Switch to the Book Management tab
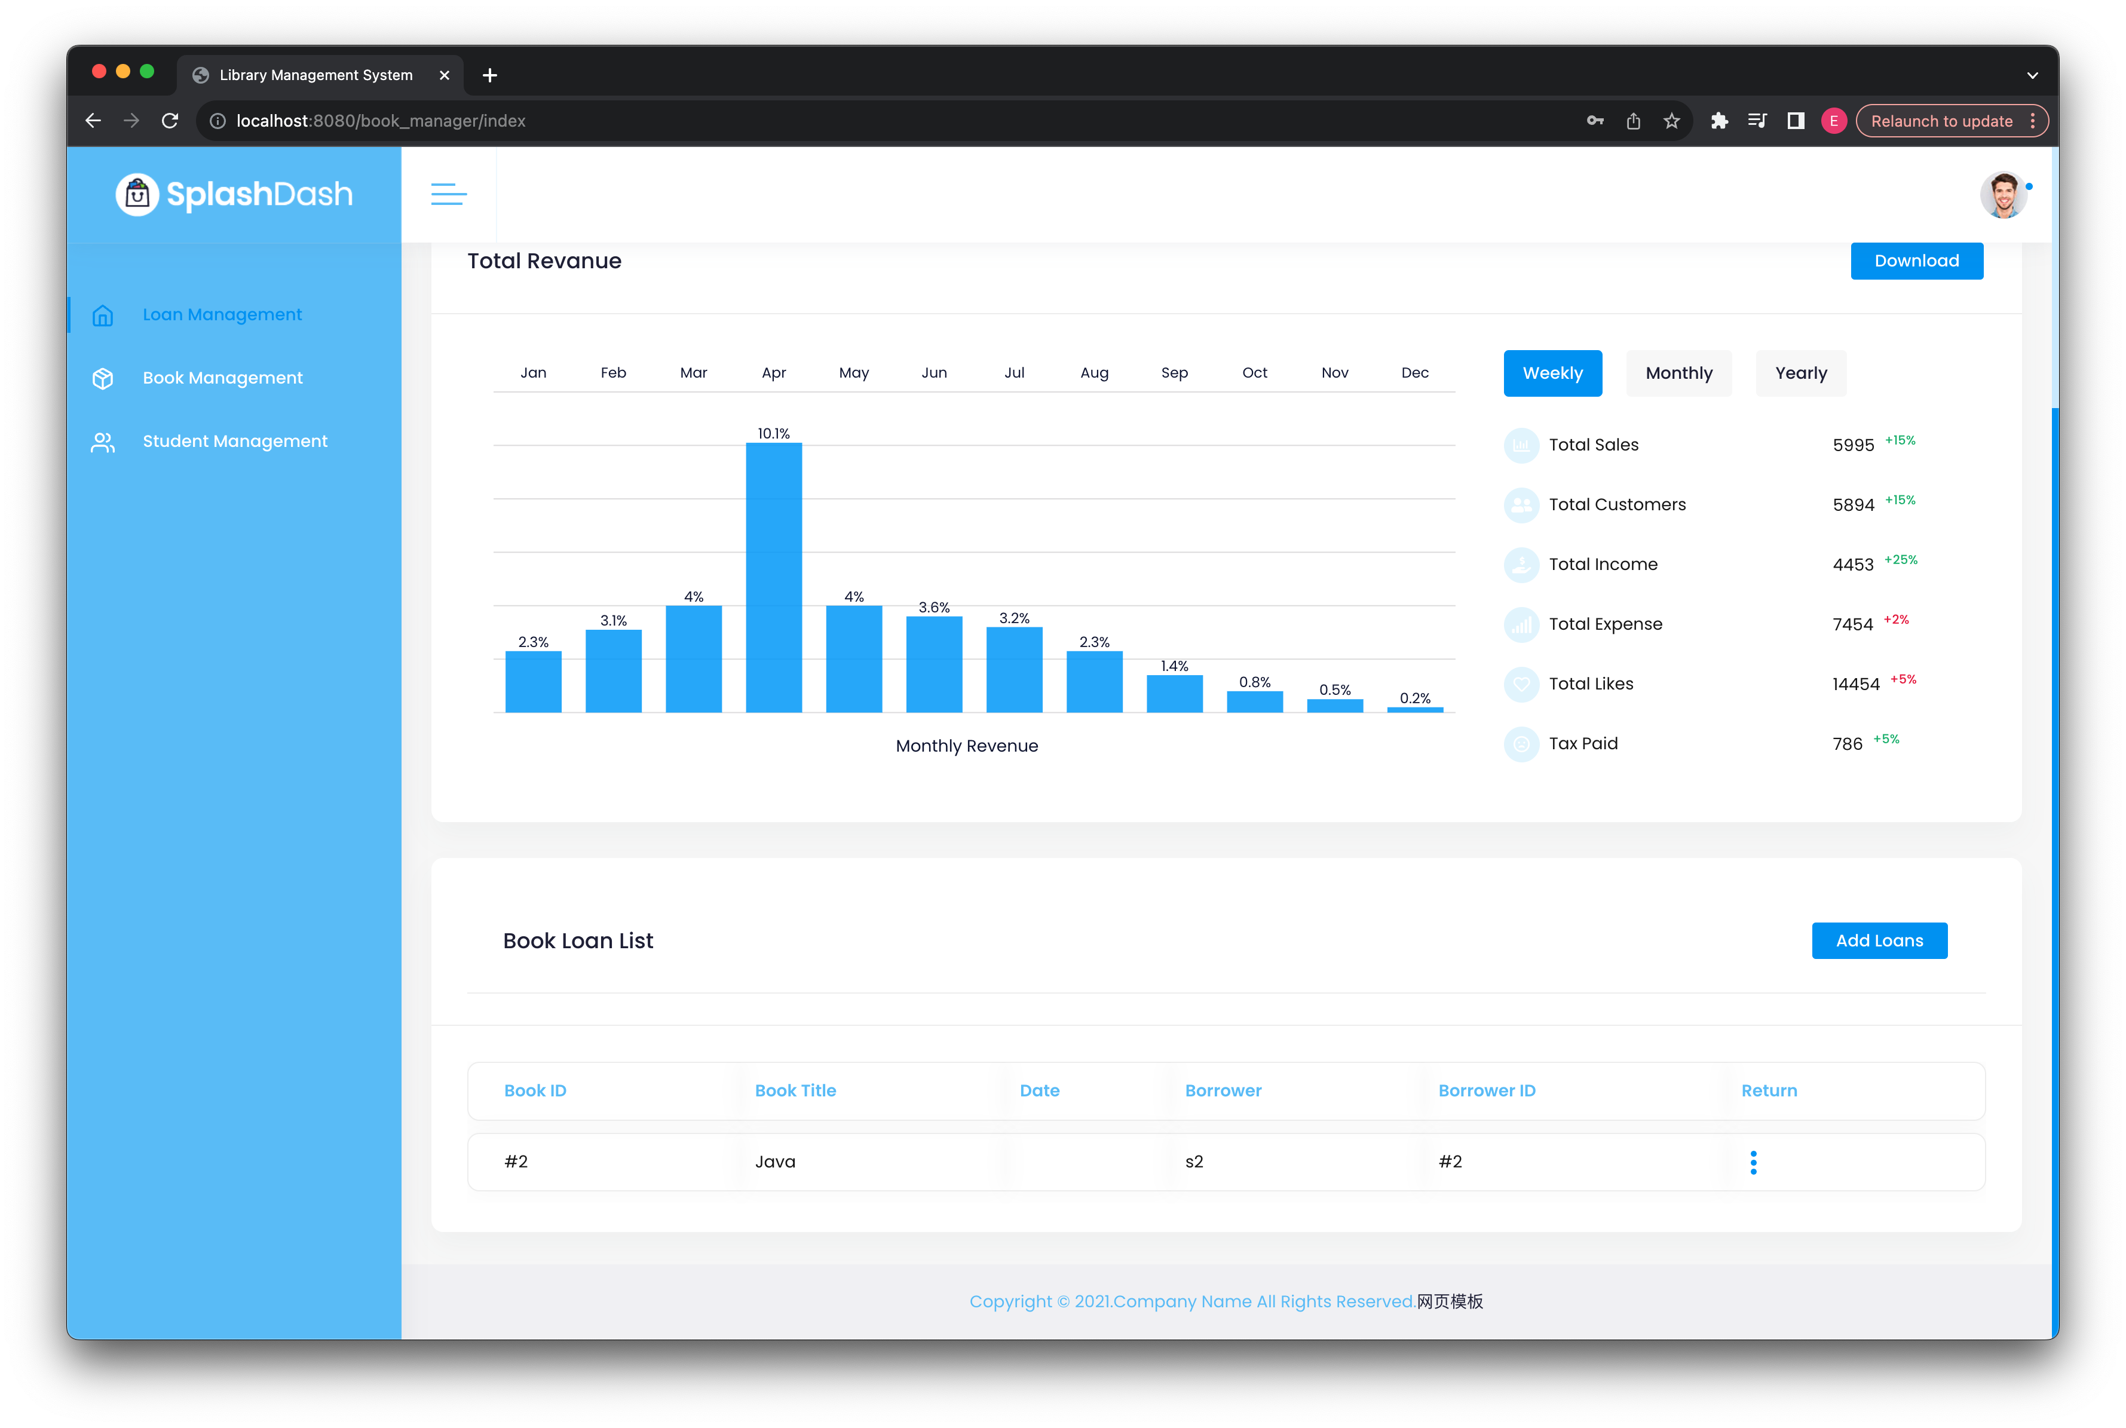This screenshot has width=2126, height=1428. [222, 378]
